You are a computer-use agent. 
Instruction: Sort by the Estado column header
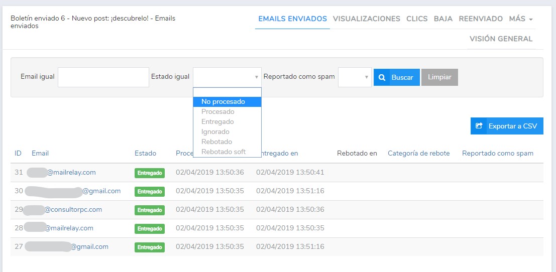145,154
